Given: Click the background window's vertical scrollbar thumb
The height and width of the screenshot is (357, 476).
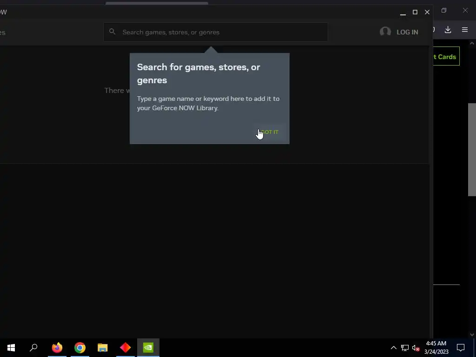Looking at the screenshot, I should (472, 149).
